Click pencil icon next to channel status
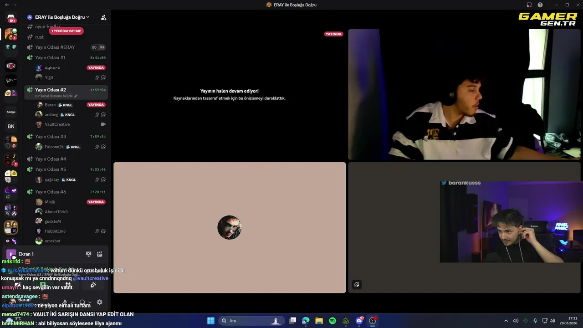The height and width of the screenshot is (328, 583). [76, 96]
